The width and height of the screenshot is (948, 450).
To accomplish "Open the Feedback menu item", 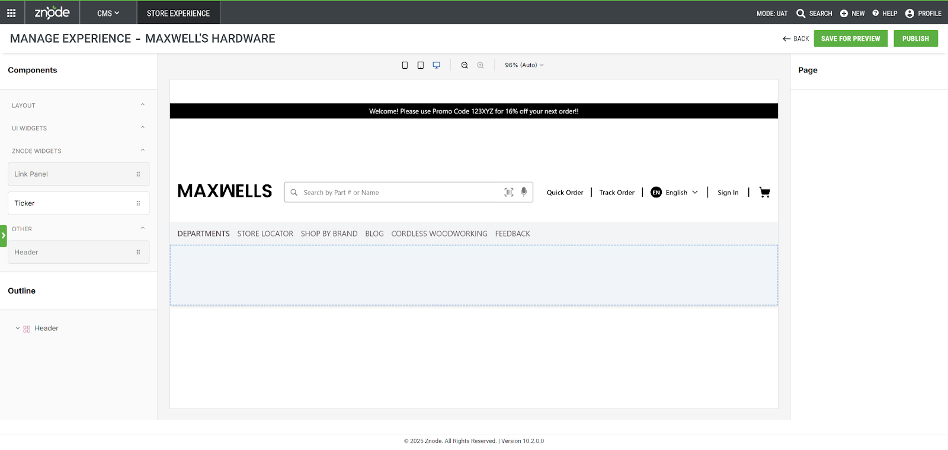I will (x=513, y=234).
